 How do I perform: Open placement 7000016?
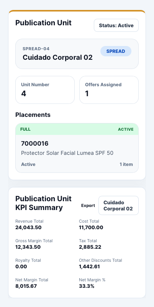click(77, 148)
